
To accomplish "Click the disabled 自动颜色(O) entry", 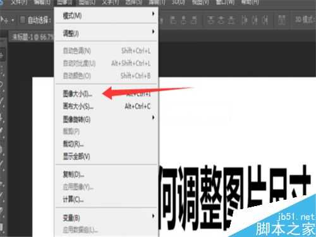I will pyautogui.click(x=106, y=75).
